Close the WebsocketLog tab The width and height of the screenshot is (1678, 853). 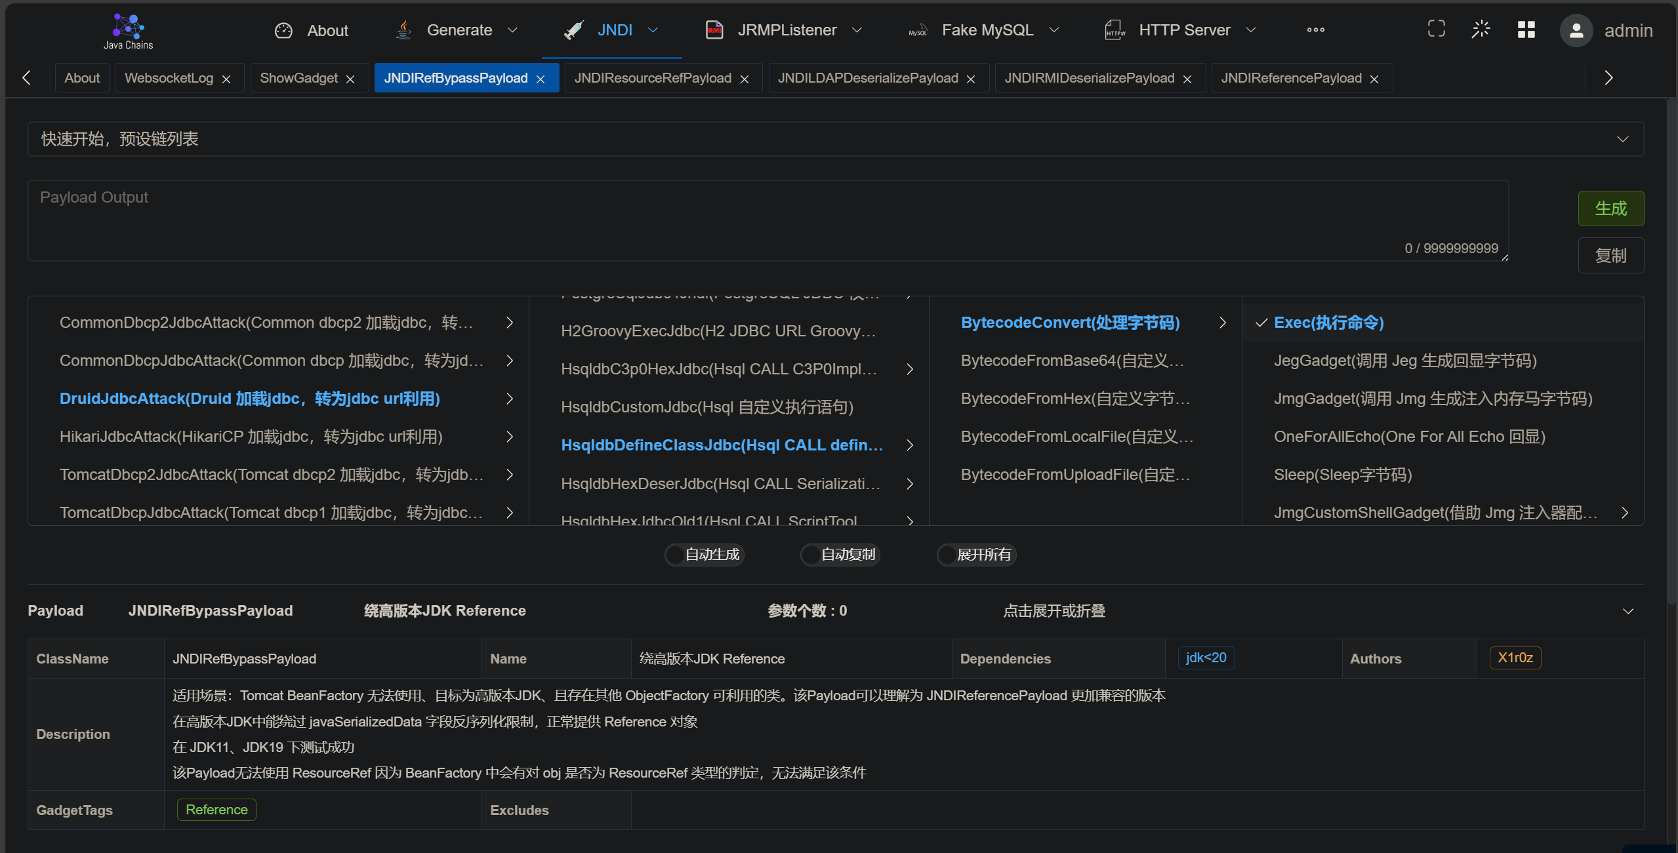226,79
